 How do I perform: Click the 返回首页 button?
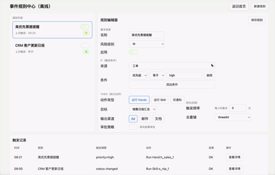point(239,6)
